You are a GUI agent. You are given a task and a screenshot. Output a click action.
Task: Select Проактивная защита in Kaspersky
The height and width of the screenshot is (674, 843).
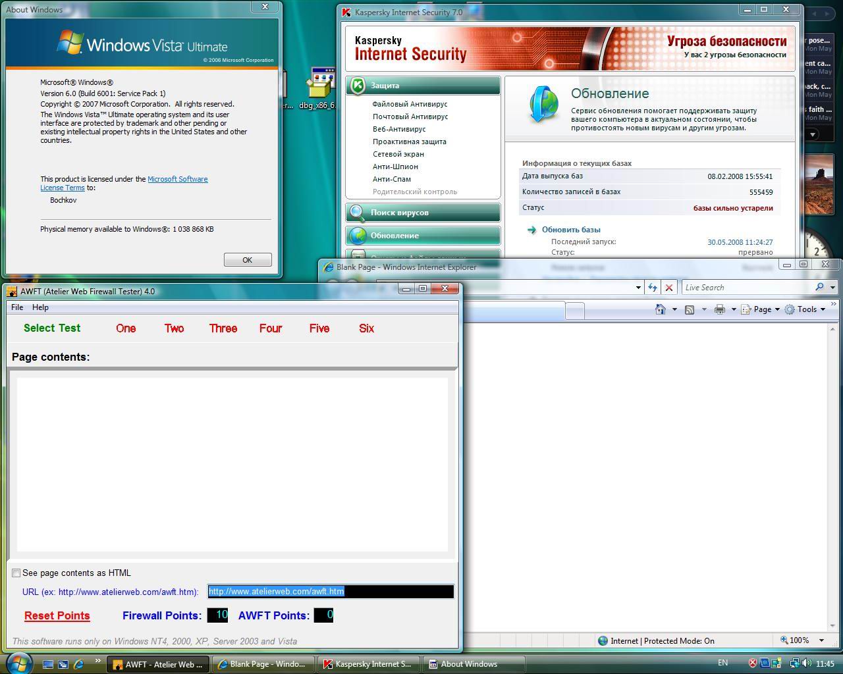pyautogui.click(x=409, y=142)
